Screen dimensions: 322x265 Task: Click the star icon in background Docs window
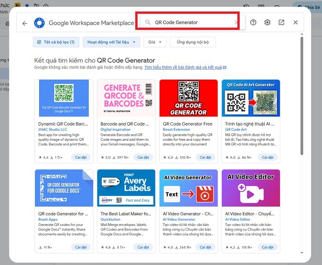[27, 6]
